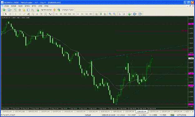The height and width of the screenshot is (117, 195).
Task: Switch chart to Bar Chart icon
Action: (x=96, y=14)
